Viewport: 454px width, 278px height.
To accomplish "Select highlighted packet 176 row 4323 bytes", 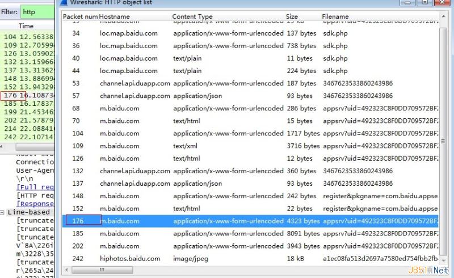I will tap(250, 221).
